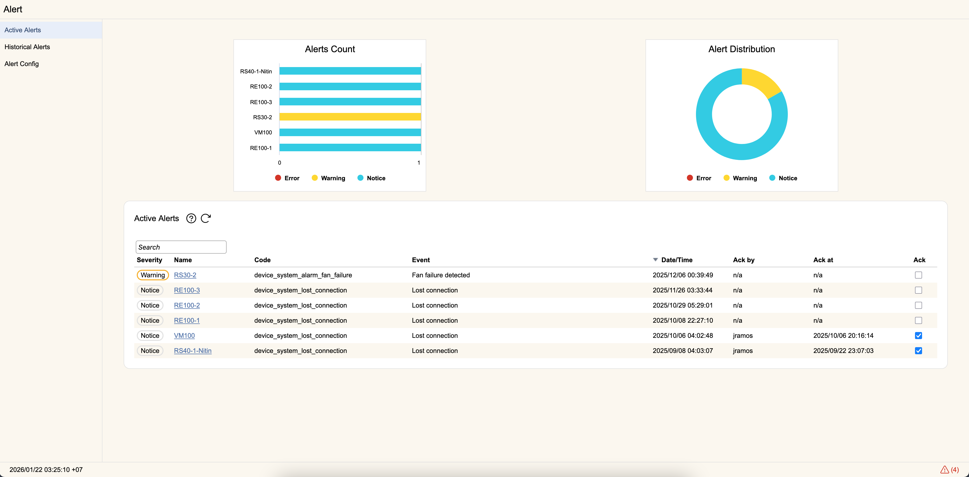
Task: Open the RE100-1 device link
Action: [x=186, y=320]
